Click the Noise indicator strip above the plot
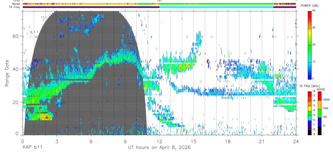This screenshot has height=153, width=333. [x=159, y=4]
